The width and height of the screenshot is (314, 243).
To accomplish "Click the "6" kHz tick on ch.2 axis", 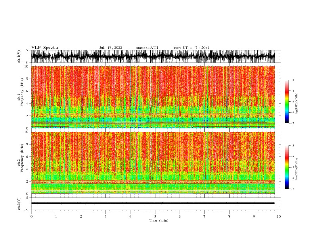I will (28, 157).
